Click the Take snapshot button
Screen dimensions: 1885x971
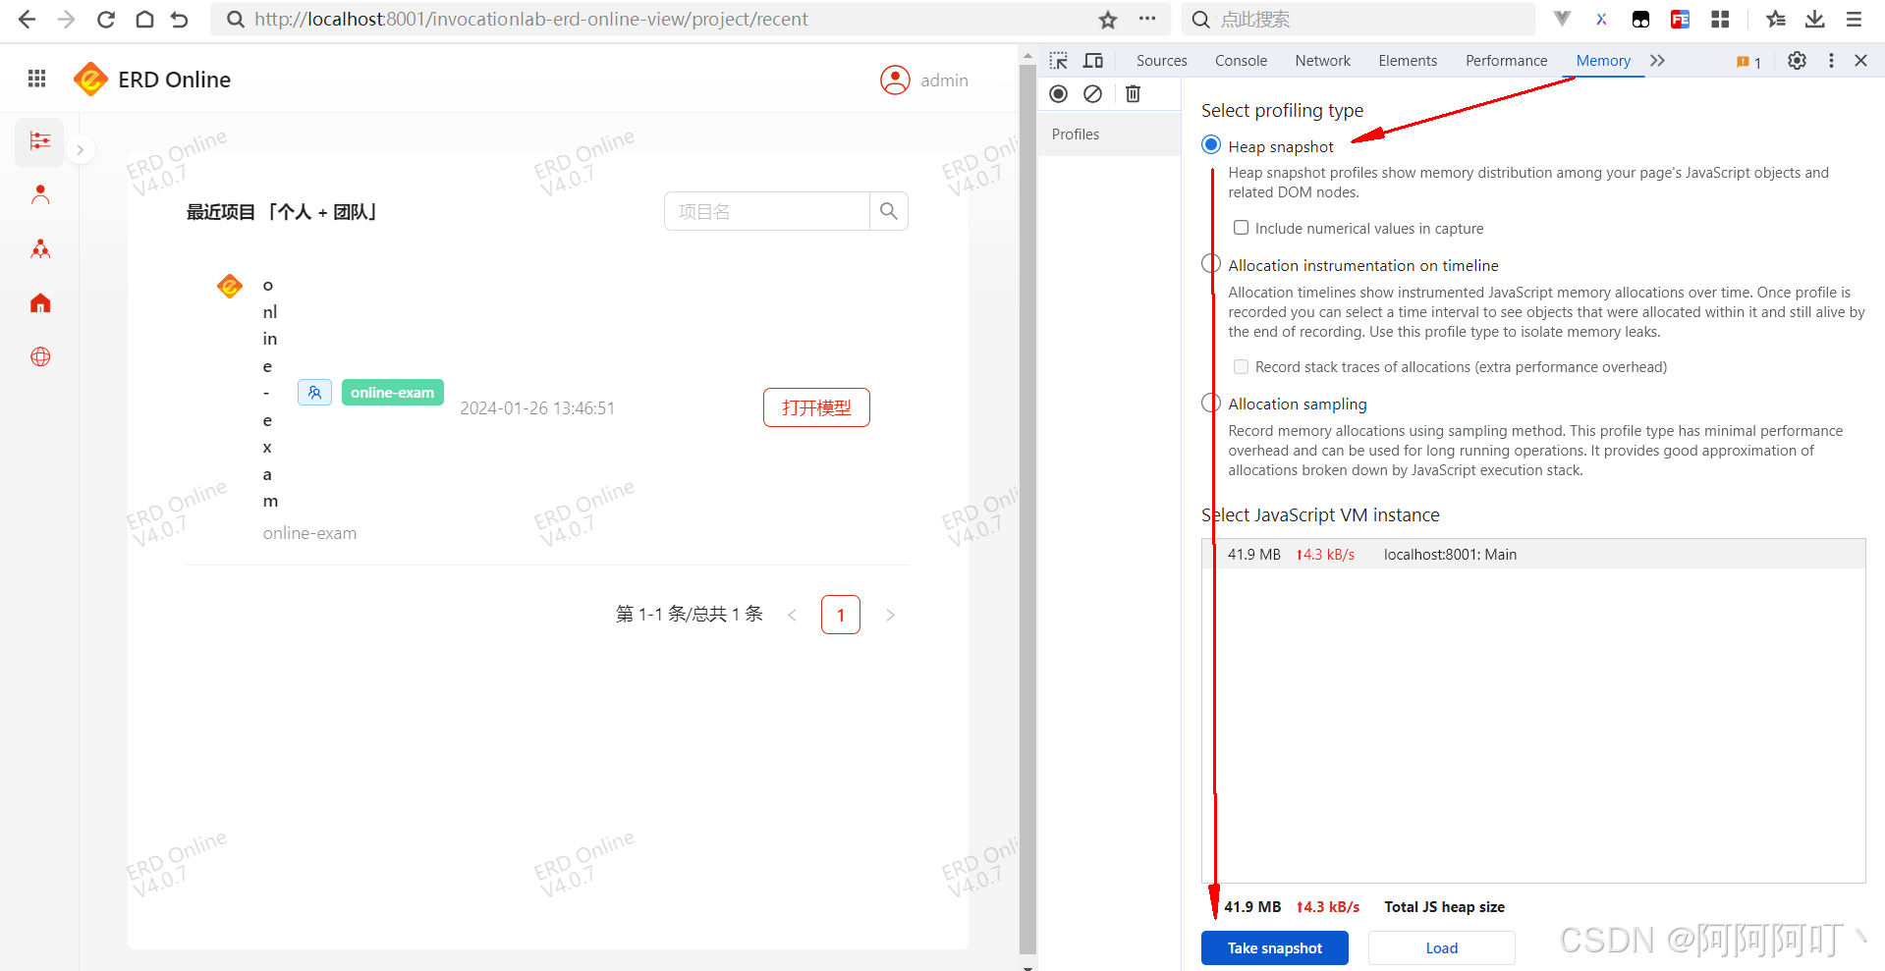point(1274,947)
